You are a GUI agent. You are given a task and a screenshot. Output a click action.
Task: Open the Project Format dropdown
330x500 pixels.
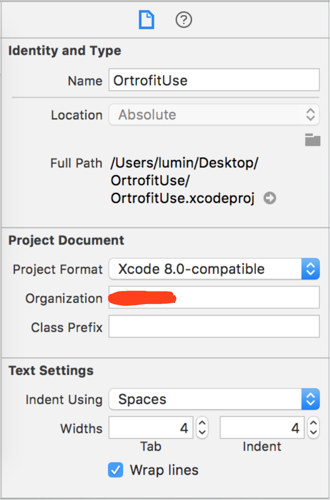(x=214, y=269)
